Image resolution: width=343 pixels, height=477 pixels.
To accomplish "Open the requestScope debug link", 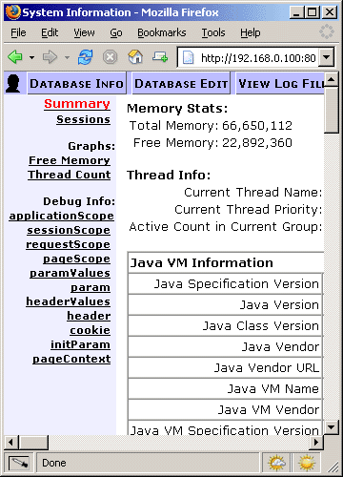I will [x=69, y=244].
